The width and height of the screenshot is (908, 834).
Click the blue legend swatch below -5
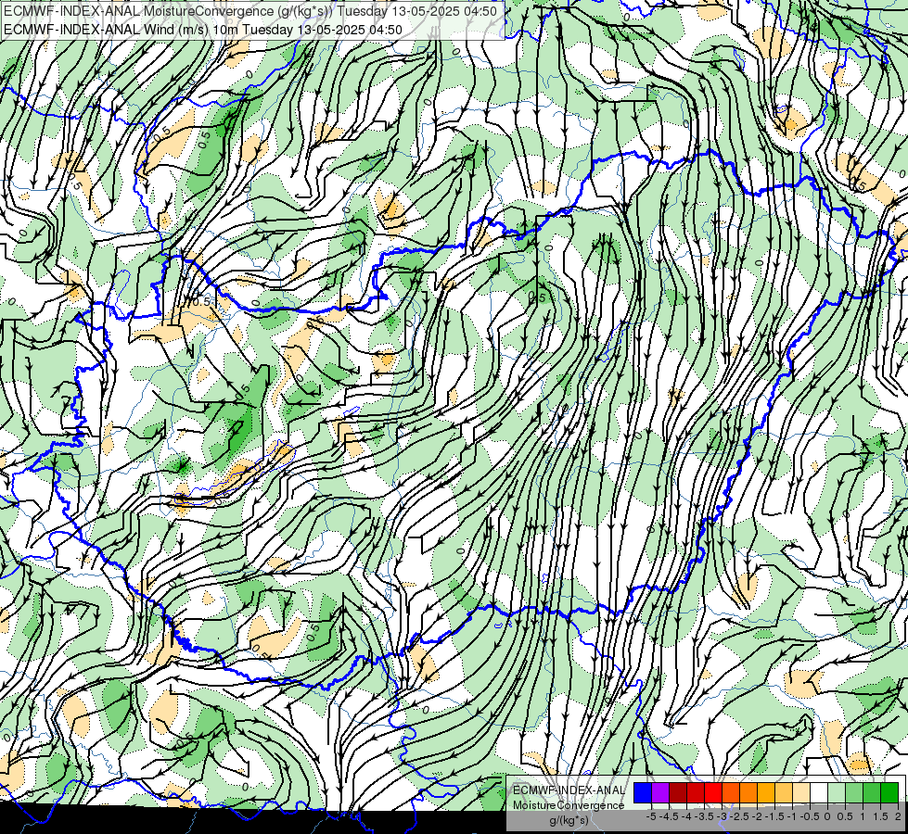point(643,793)
